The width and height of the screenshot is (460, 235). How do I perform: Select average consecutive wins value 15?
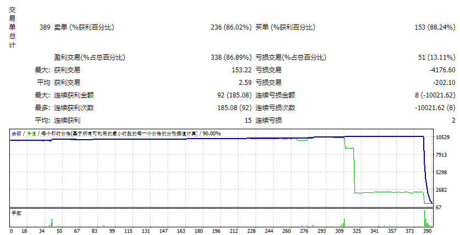(x=248, y=121)
